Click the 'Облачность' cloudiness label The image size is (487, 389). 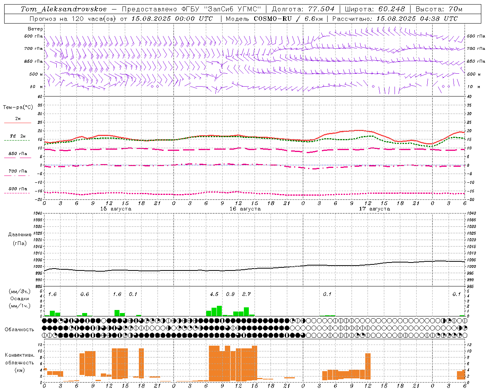click(19, 329)
